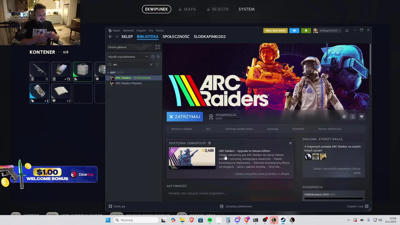Viewport: 400px width, 225px height.
Task: Open the slodkapinki202 account dropdown
Action: [x=327, y=31]
